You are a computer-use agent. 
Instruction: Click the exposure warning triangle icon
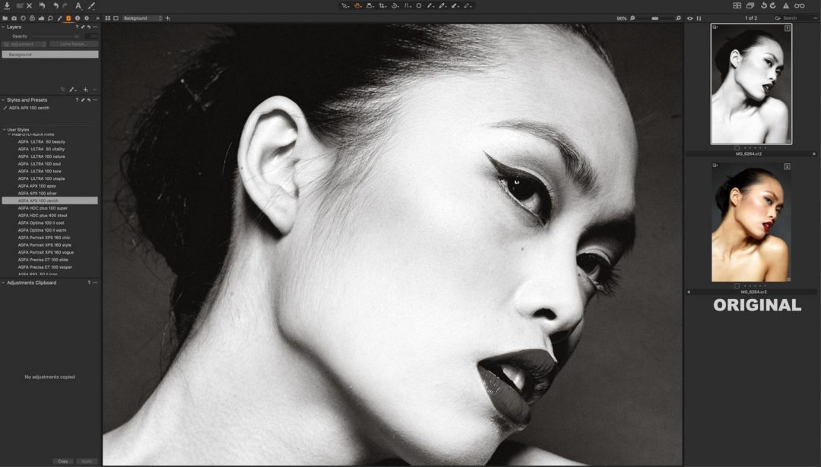tap(786, 5)
